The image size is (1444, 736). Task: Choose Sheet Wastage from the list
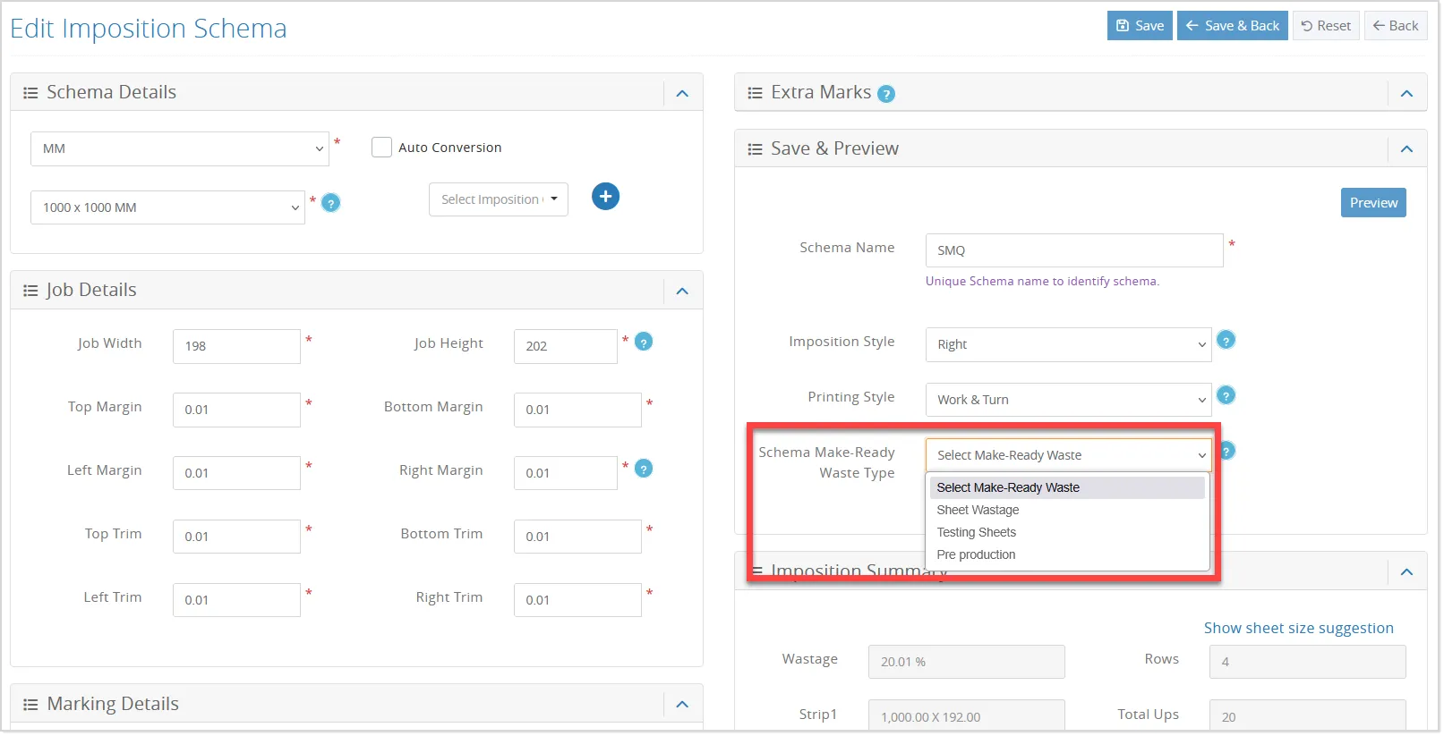[1067, 510]
